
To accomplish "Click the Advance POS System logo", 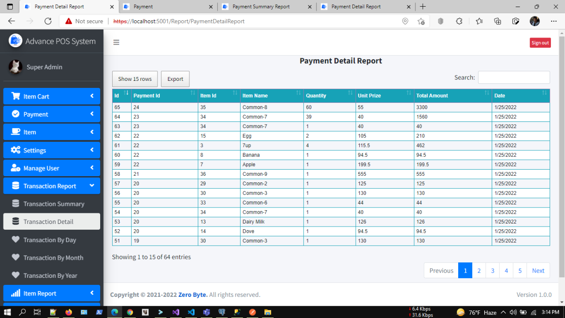I will pyautogui.click(x=15, y=40).
